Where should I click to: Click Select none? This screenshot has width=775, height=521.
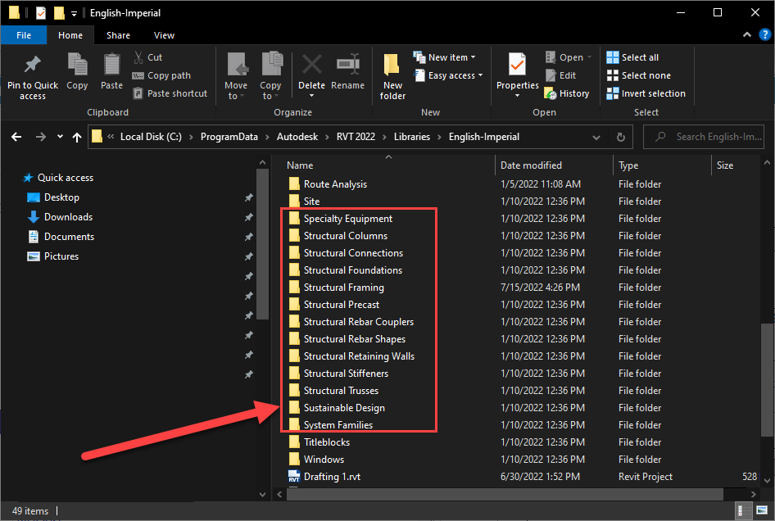[x=638, y=75]
